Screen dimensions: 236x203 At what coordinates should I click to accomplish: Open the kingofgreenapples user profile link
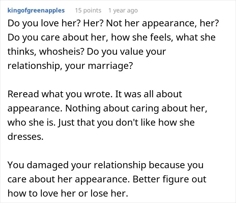pos(36,10)
